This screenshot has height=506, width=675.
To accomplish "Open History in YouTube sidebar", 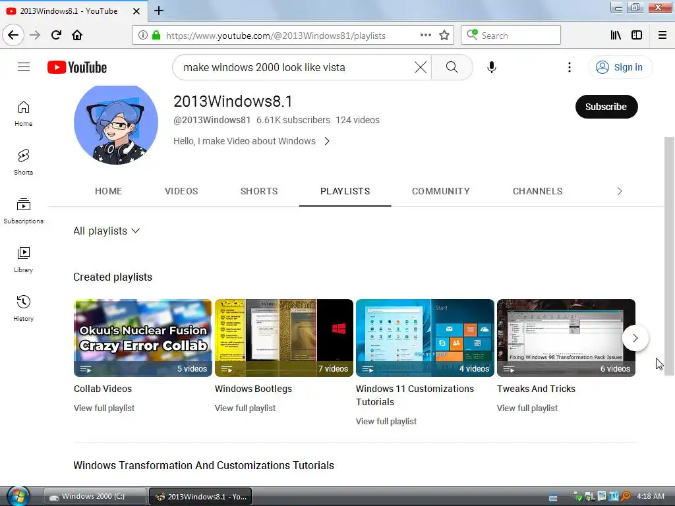I will [23, 308].
